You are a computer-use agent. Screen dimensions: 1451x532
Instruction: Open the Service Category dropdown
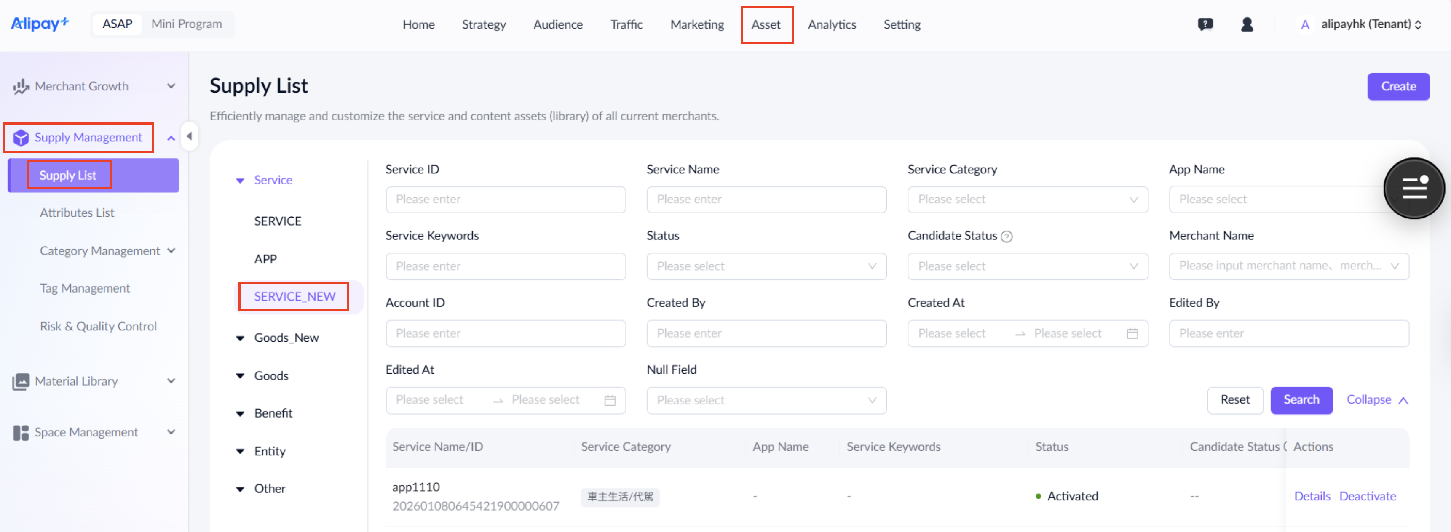click(x=1028, y=199)
